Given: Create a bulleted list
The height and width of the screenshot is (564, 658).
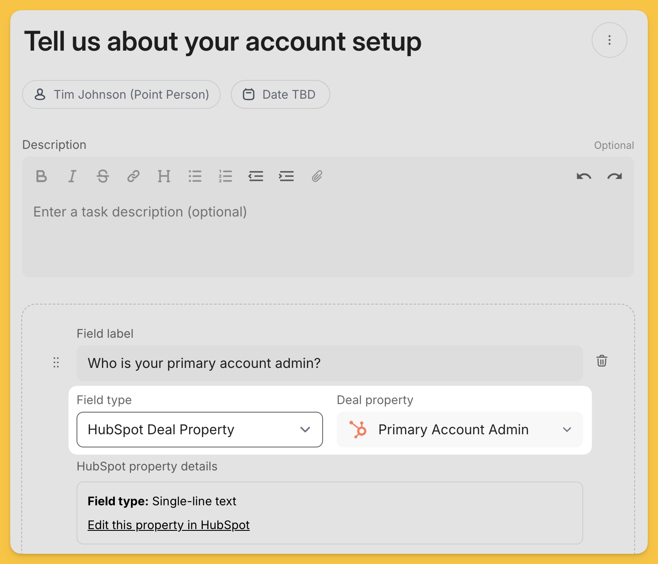Looking at the screenshot, I should pyautogui.click(x=195, y=176).
